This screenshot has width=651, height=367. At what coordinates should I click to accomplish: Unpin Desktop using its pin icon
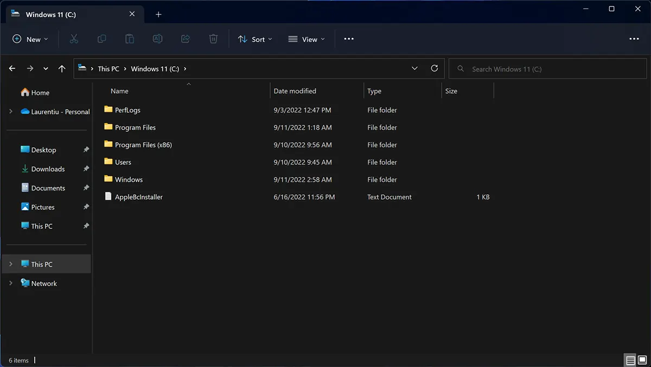click(x=86, y=150)
